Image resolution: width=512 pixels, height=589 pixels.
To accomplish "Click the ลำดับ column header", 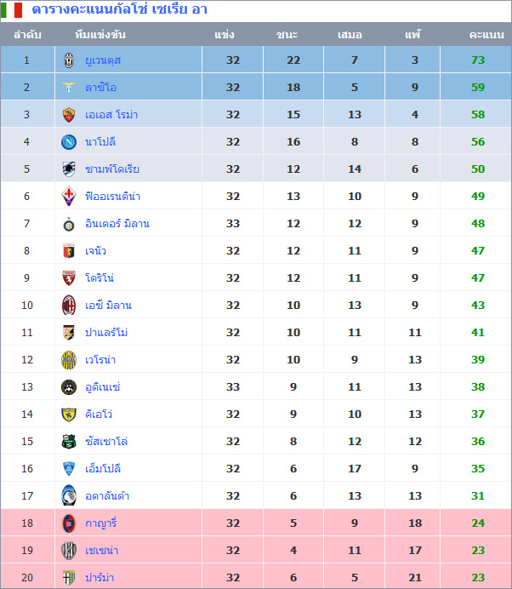I will 27,35.
